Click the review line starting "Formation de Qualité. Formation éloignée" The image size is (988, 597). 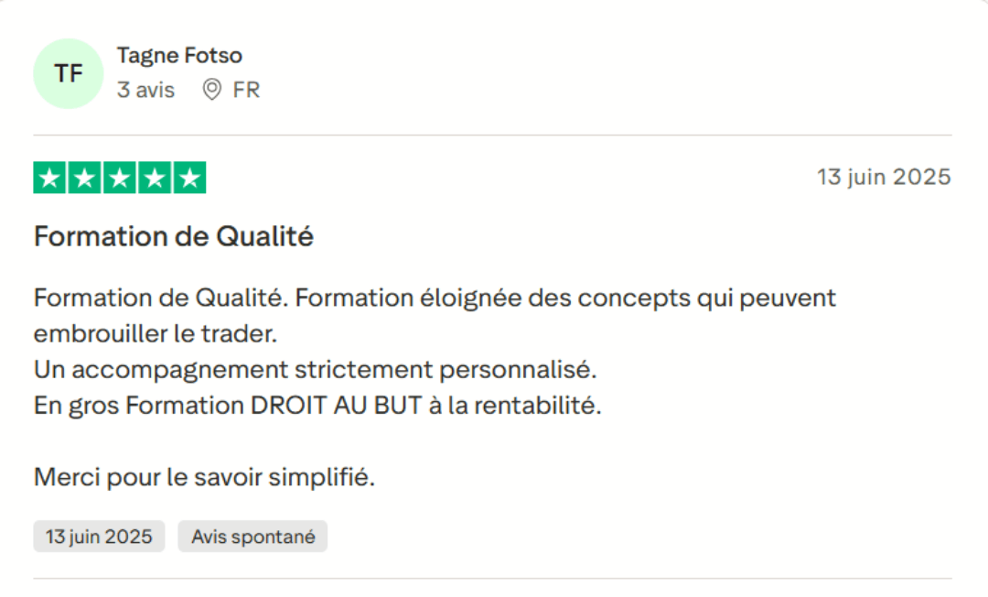435,298
